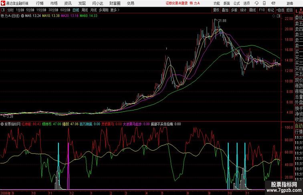The image size is (303, 195).
Task: Open the 市场 menu
Action: (x=54, y=3)
